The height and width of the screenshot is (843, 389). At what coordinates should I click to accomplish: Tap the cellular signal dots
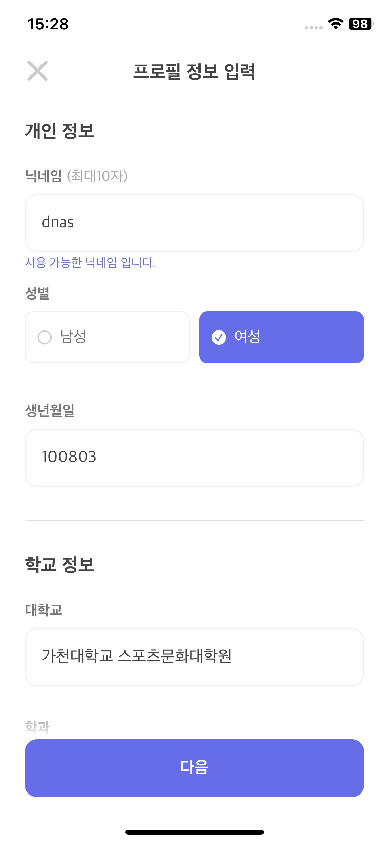[x=314, y=28]
